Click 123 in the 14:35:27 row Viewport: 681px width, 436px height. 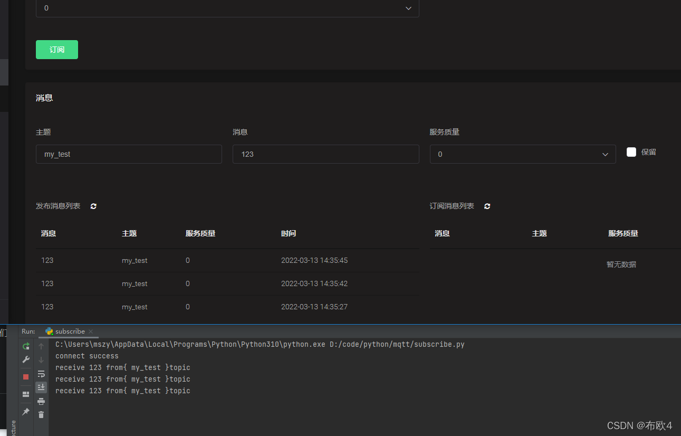pyautogui.click(x=47, y=307)
